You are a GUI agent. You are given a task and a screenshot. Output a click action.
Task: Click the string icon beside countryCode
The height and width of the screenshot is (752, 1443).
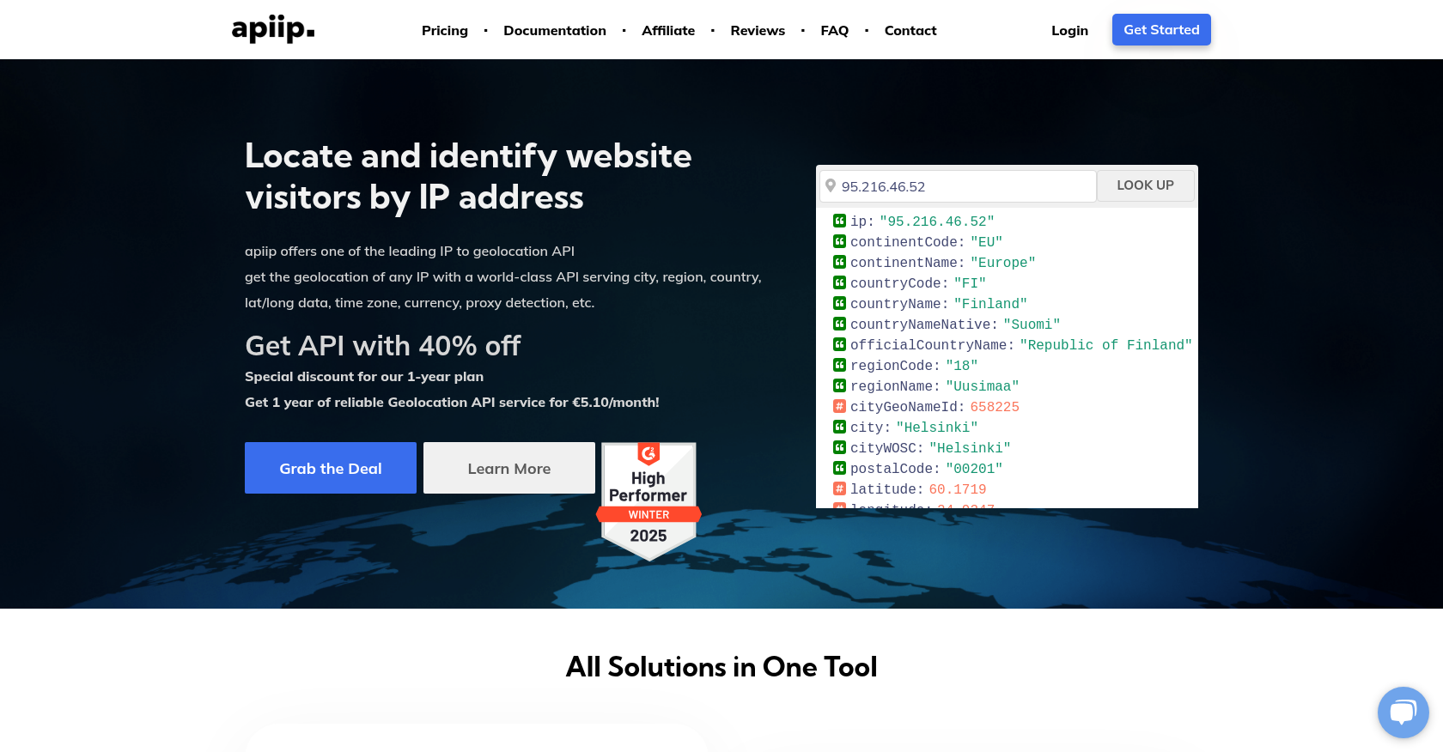pyautogui.click(x=839, y=282)
